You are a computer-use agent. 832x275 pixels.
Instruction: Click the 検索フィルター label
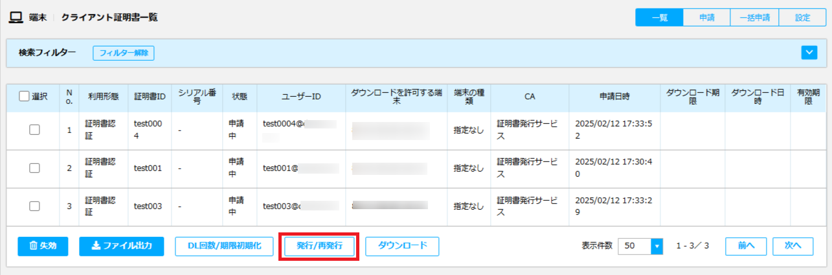(47, 52)
